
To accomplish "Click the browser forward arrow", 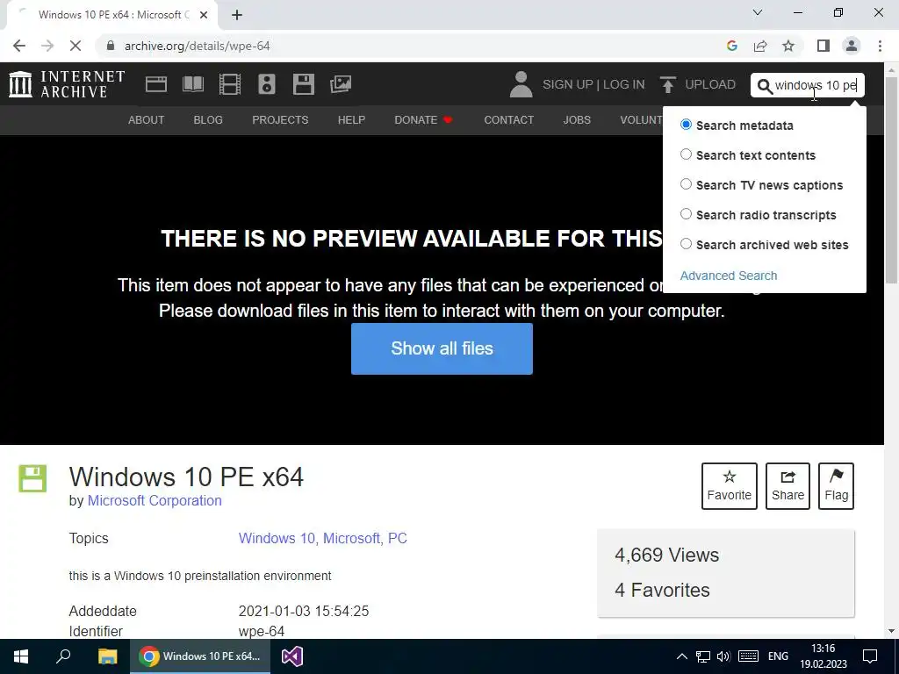I will [47, 46].
